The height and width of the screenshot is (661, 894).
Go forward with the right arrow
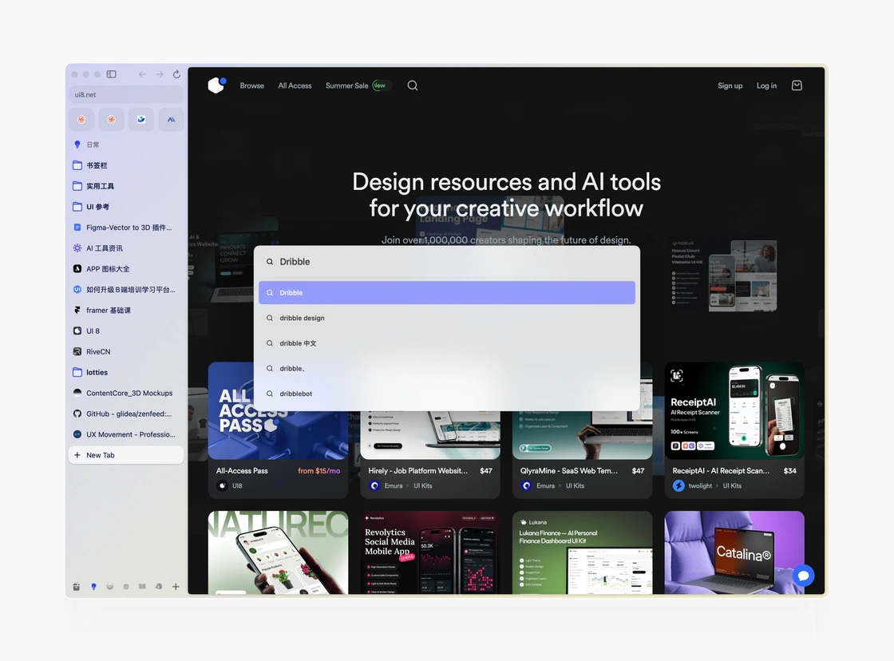point(160,74)
